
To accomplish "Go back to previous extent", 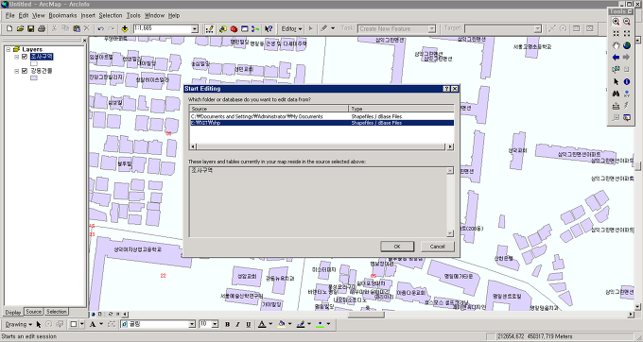I will 616,58.
